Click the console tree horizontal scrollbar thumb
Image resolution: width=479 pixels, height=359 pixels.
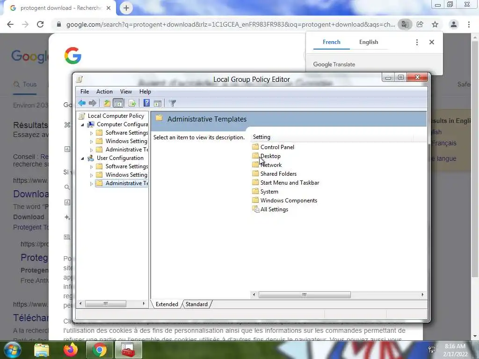coord(105,303)
